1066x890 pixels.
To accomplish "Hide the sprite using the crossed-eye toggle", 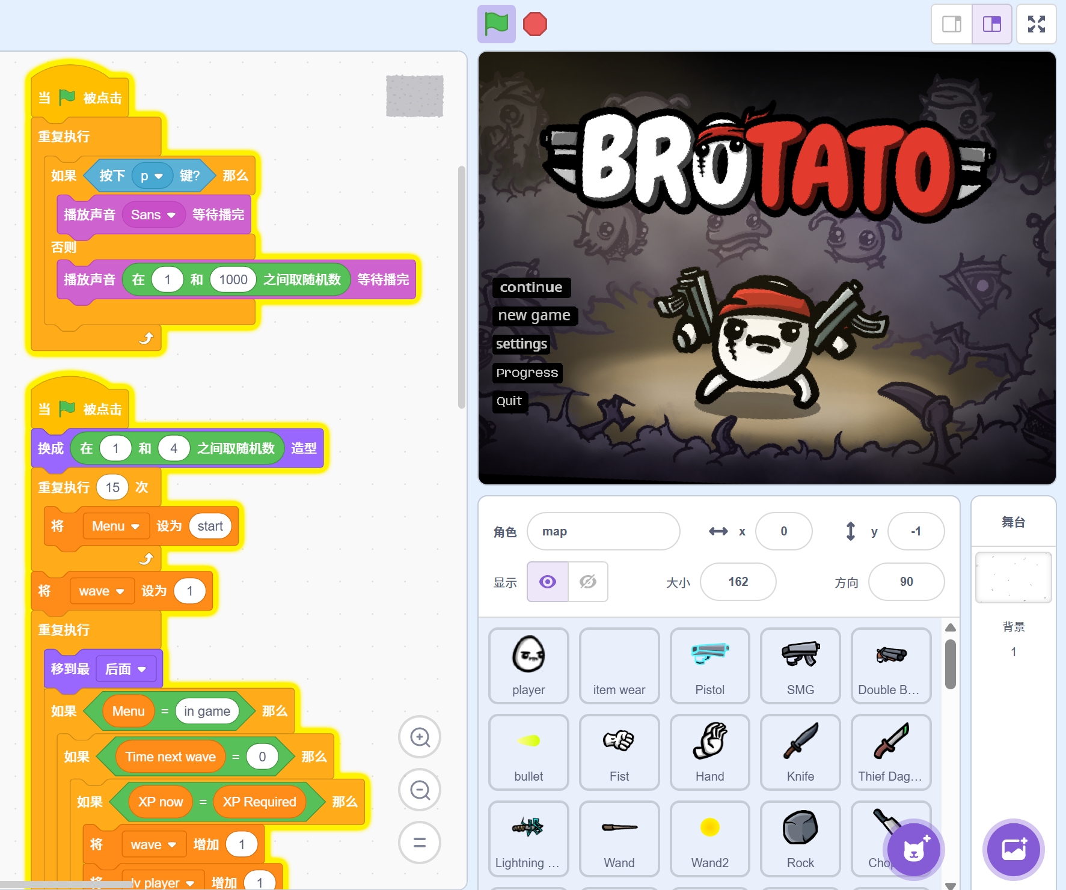I will (587, 582).
